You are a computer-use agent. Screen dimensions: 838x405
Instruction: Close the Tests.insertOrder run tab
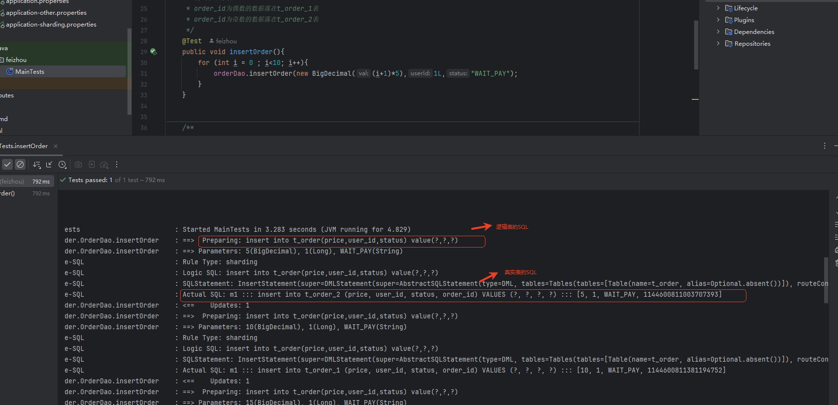pos(56,146)
